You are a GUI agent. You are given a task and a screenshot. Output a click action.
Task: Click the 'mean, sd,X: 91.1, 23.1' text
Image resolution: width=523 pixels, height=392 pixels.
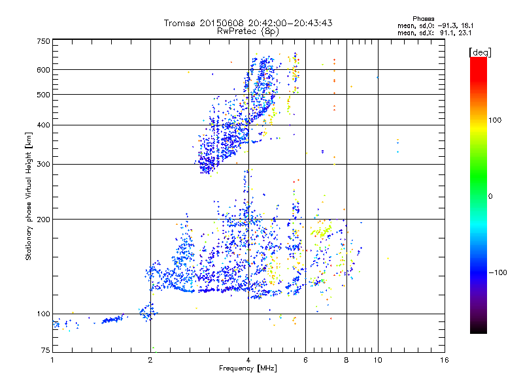click(x=434, y=33)
